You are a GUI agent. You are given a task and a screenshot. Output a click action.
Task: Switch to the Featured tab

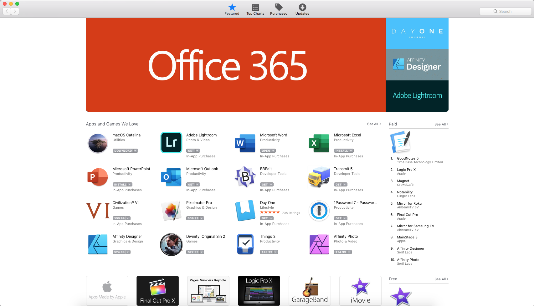(x=232, y=9)
